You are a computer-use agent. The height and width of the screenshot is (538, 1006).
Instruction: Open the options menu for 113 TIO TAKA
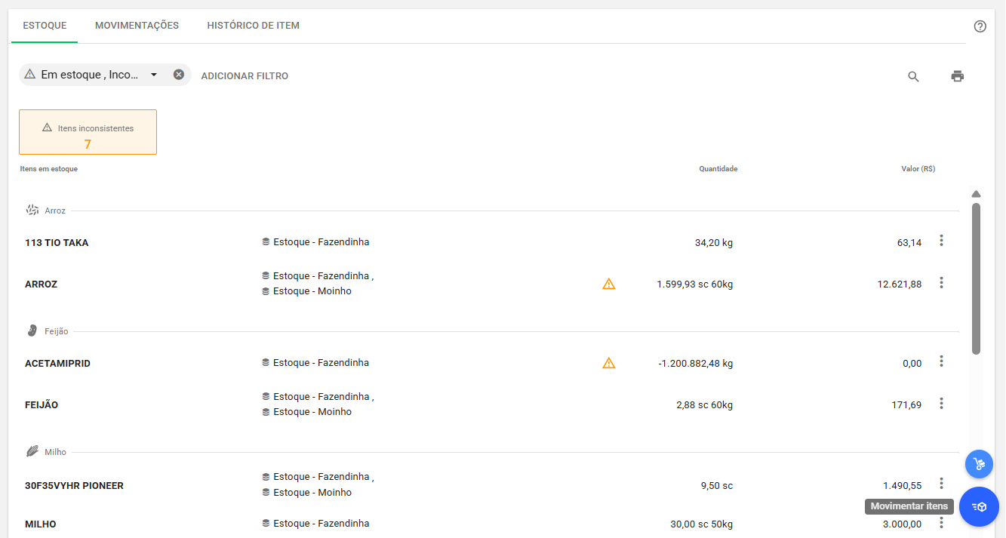[941, 241]
